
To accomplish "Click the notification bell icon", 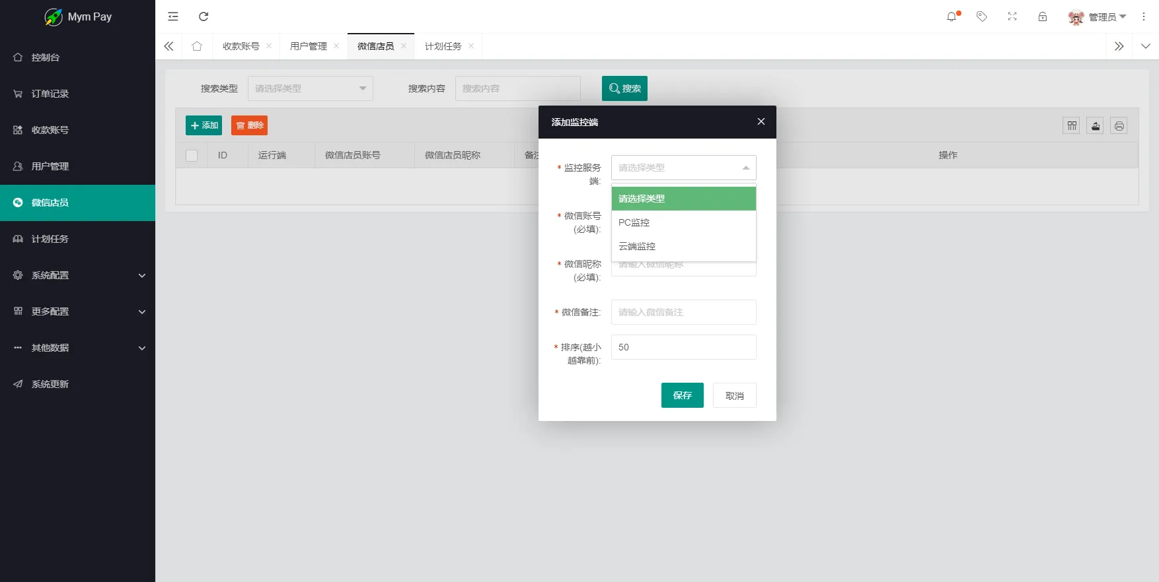I will click(x=952, y=16).
